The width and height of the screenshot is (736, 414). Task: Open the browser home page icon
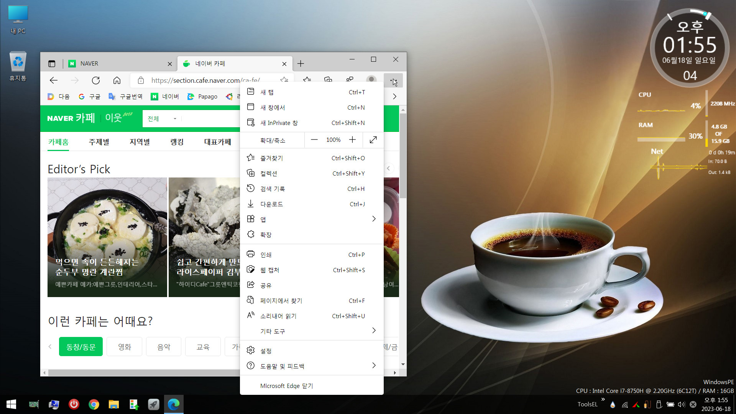[x=117, y=80]
